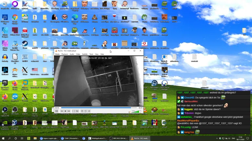This screenshot has height=141, width=252.
Task: Open Task View from the taskbar
Action: click(x=22, y=138)
